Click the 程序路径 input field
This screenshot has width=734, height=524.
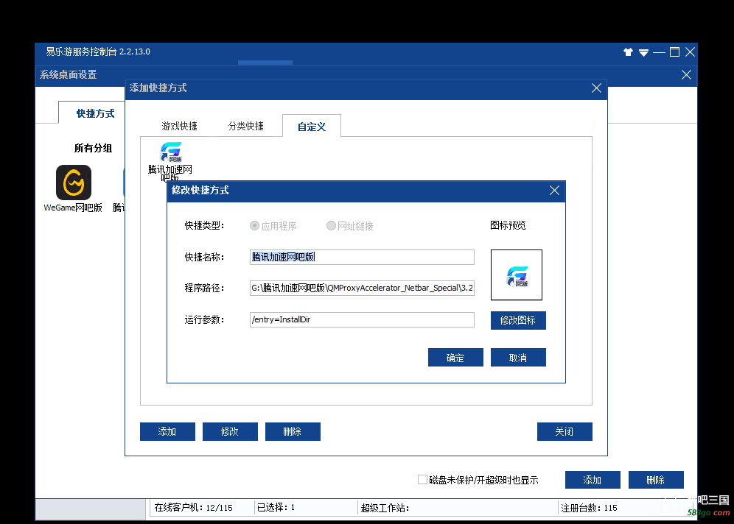(x=362, y=288)
